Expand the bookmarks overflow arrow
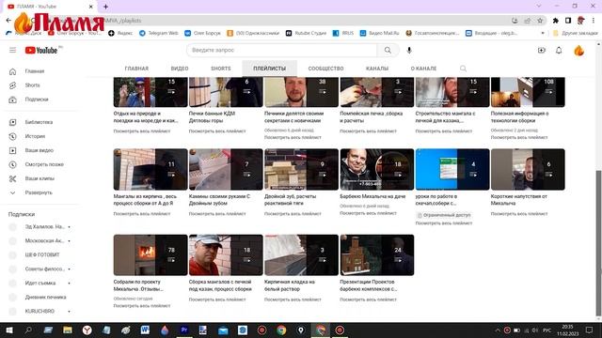Screen dimensions: 602x338 (x=543, y=34)
